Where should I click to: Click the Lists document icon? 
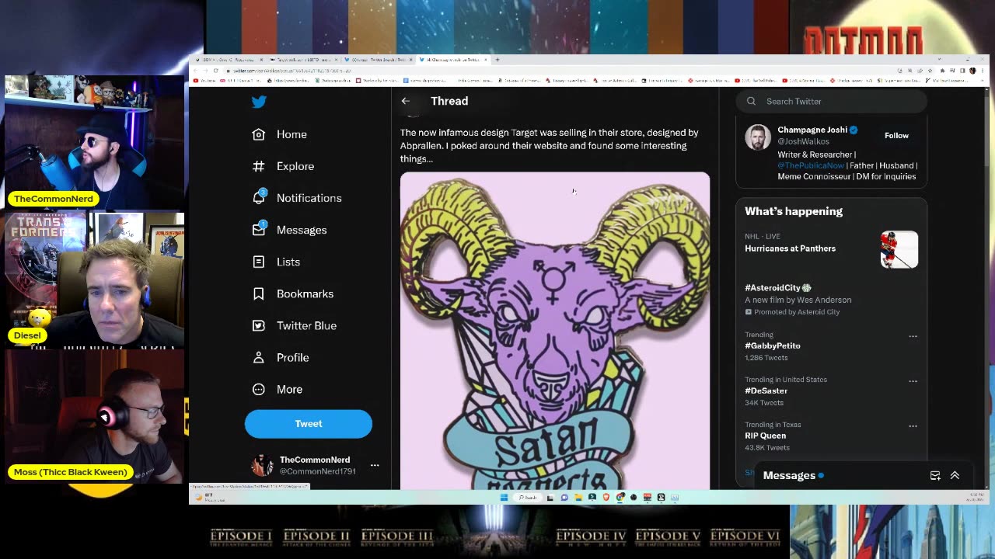(259, 262)
